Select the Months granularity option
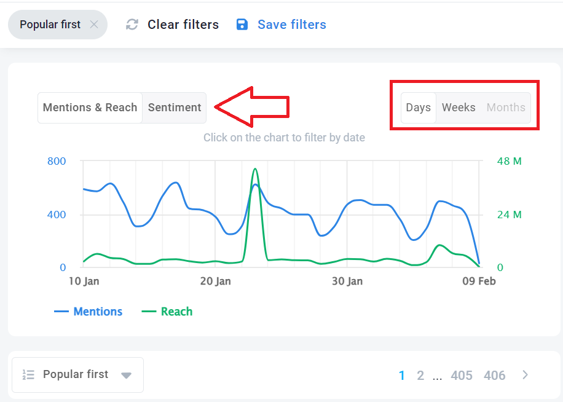 coord(506,108)
